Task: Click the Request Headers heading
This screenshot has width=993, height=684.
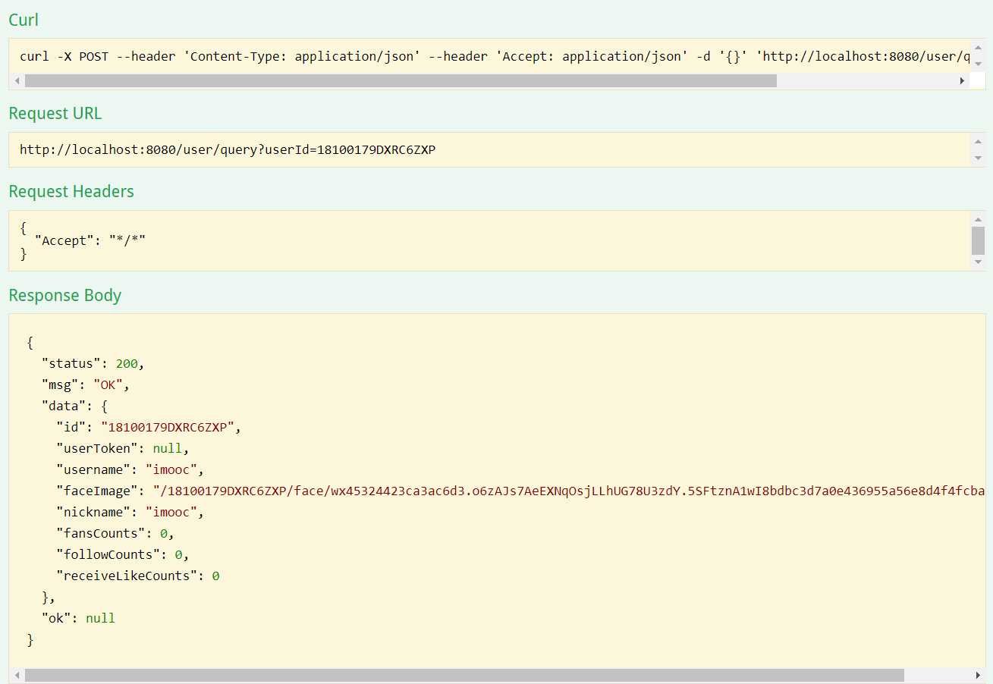Action: [x=71, y=192]
